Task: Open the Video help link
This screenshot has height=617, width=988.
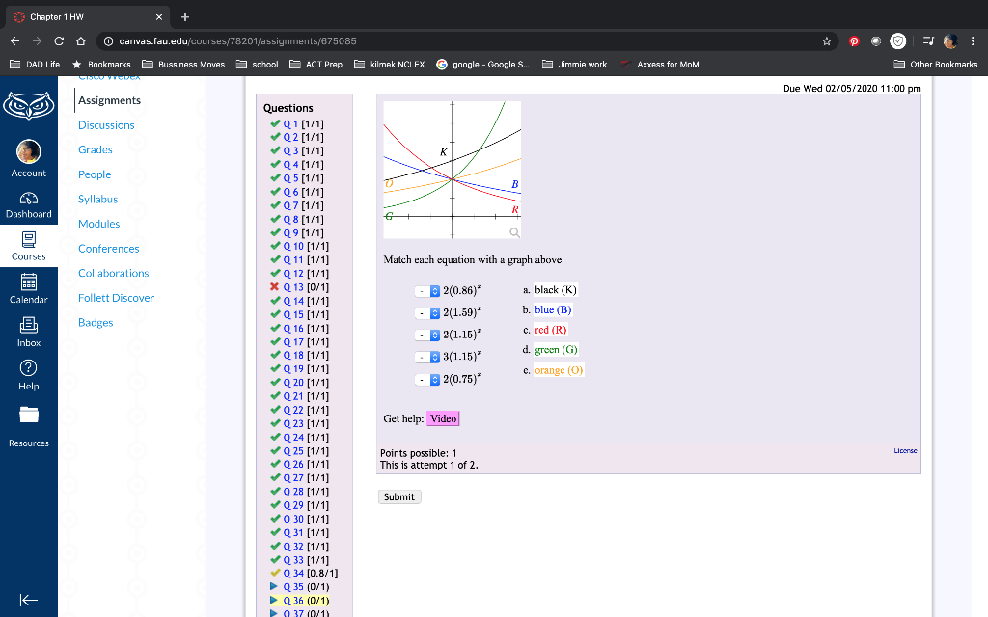Action: click(443, 418)
